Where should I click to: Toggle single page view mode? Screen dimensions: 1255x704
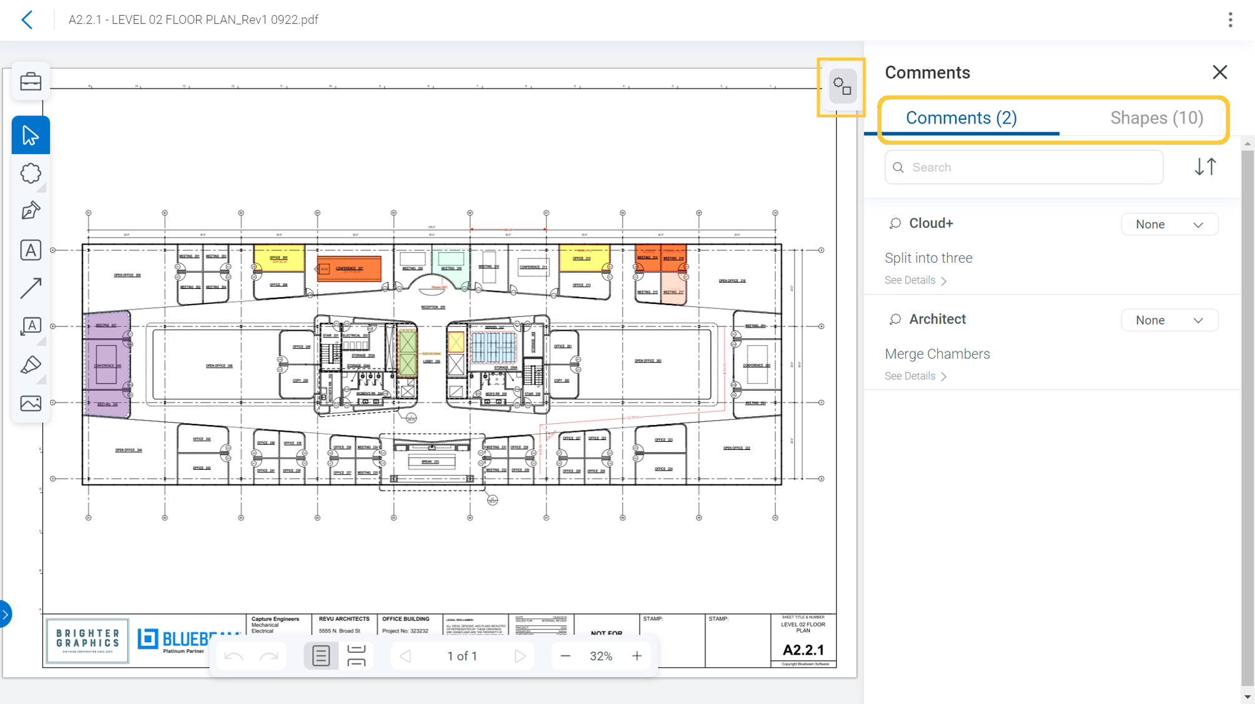coord(320,655)
